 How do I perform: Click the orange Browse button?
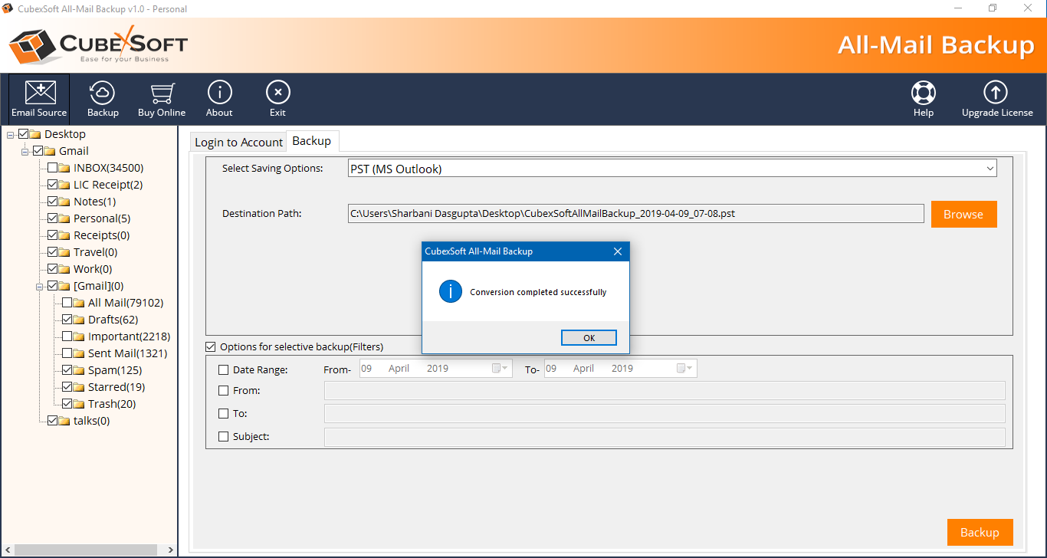(x=963, y=215)
